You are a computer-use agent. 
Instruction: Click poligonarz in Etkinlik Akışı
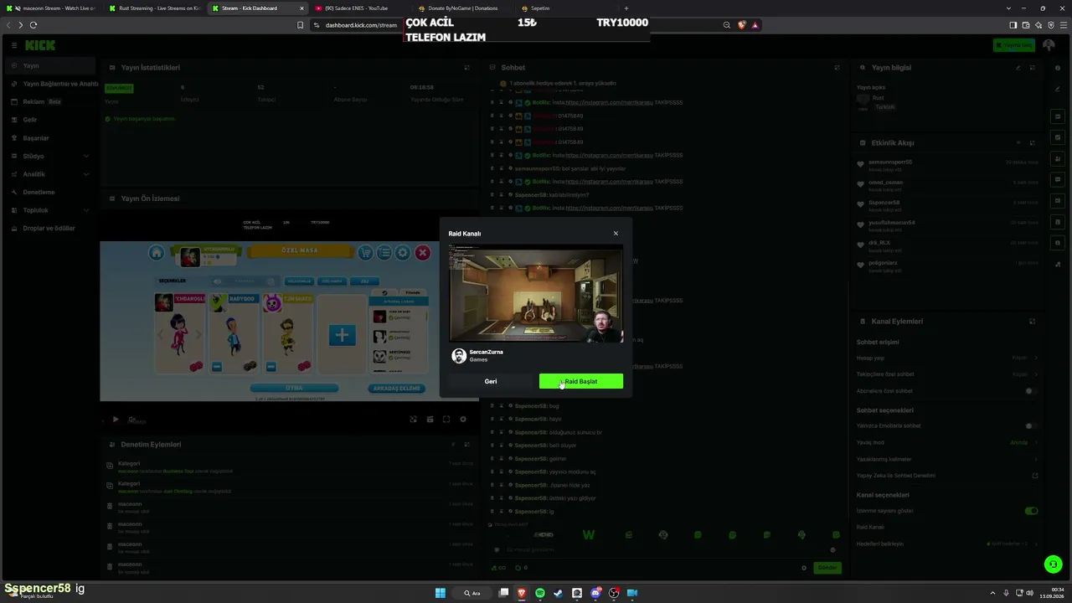(883, 263)
